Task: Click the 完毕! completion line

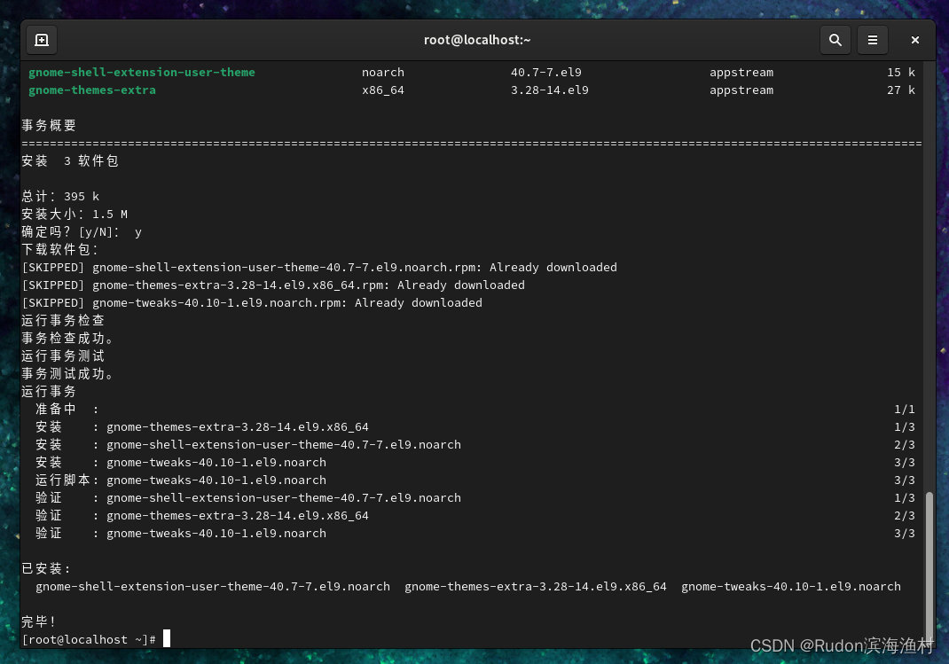Action: (37, 621)
